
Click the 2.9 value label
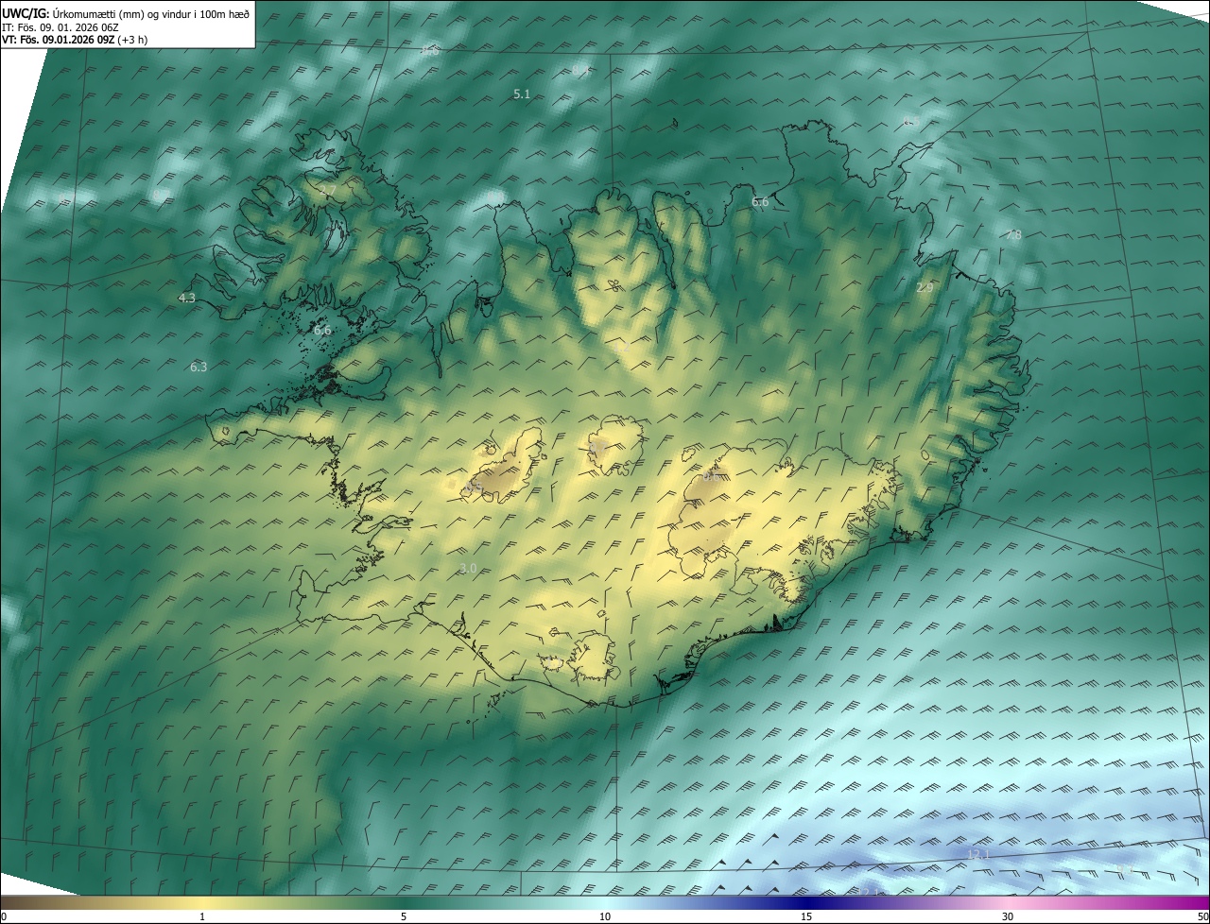(925, 287)
